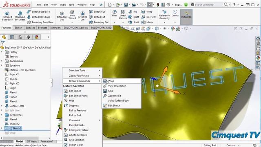Switch to the Evaluate ribbon tab
The image size is (261, 147).
click(x=42, y=28)
